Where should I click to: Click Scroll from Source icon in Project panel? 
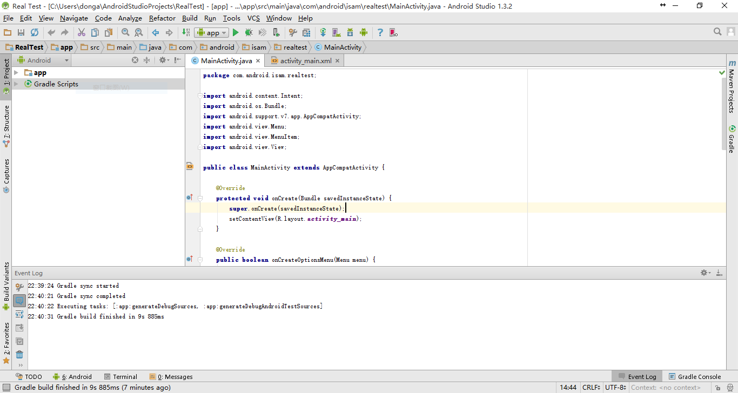pyautogui.click(x=135, y=60)
